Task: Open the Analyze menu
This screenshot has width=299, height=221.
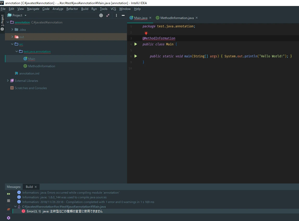Action: pyautogui.click(x=58, y=9)
